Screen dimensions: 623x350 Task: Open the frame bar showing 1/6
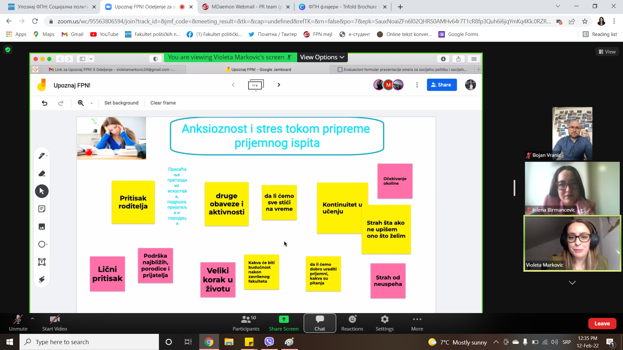tap(256, 85)
